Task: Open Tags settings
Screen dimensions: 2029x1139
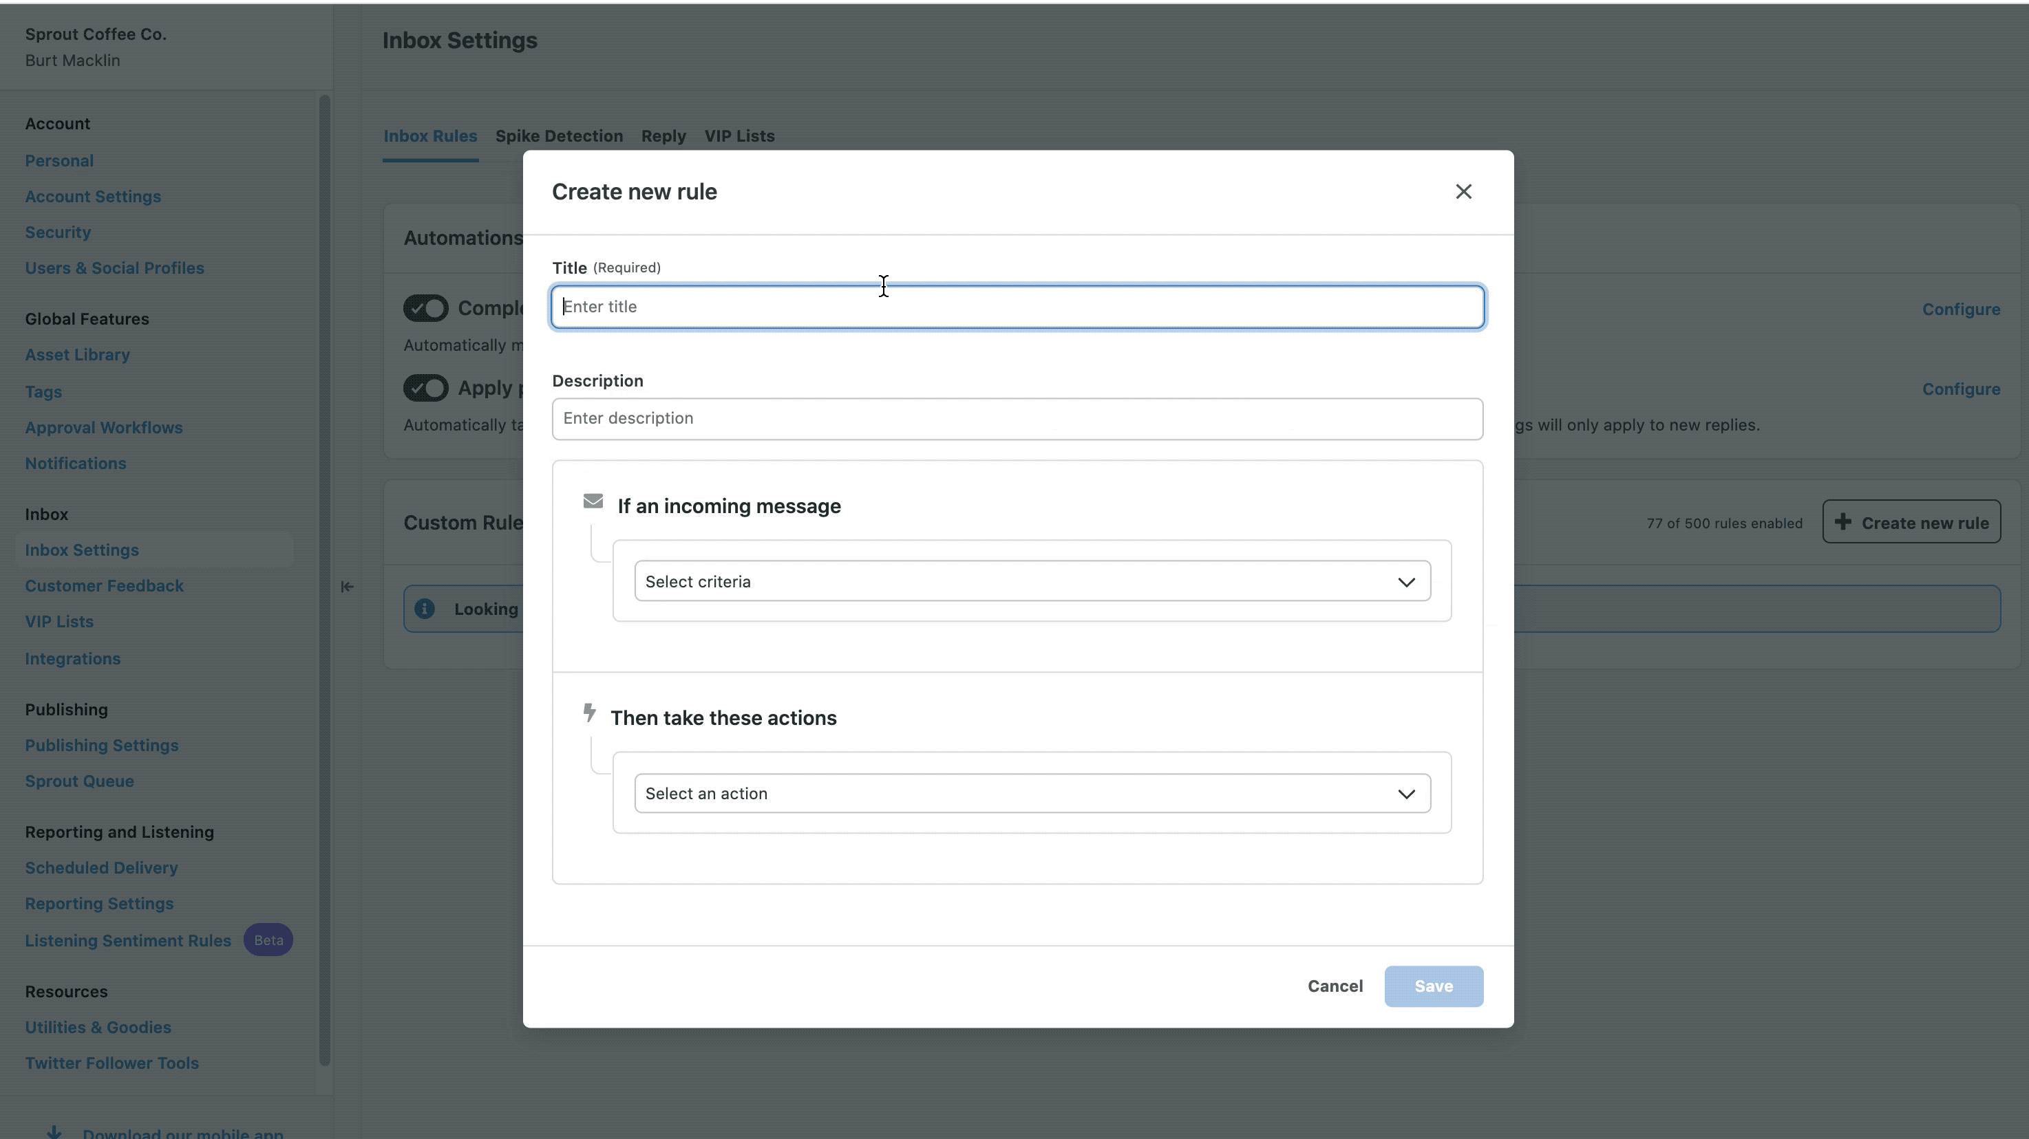Action: click(x=43, y=392)
